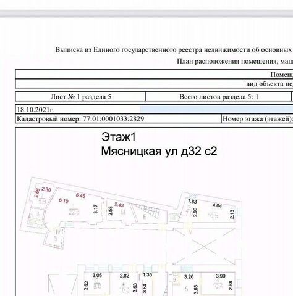293x296 pixels.
Task: Click dimension 3.20 on floor plan
Action: pos(189,277)
